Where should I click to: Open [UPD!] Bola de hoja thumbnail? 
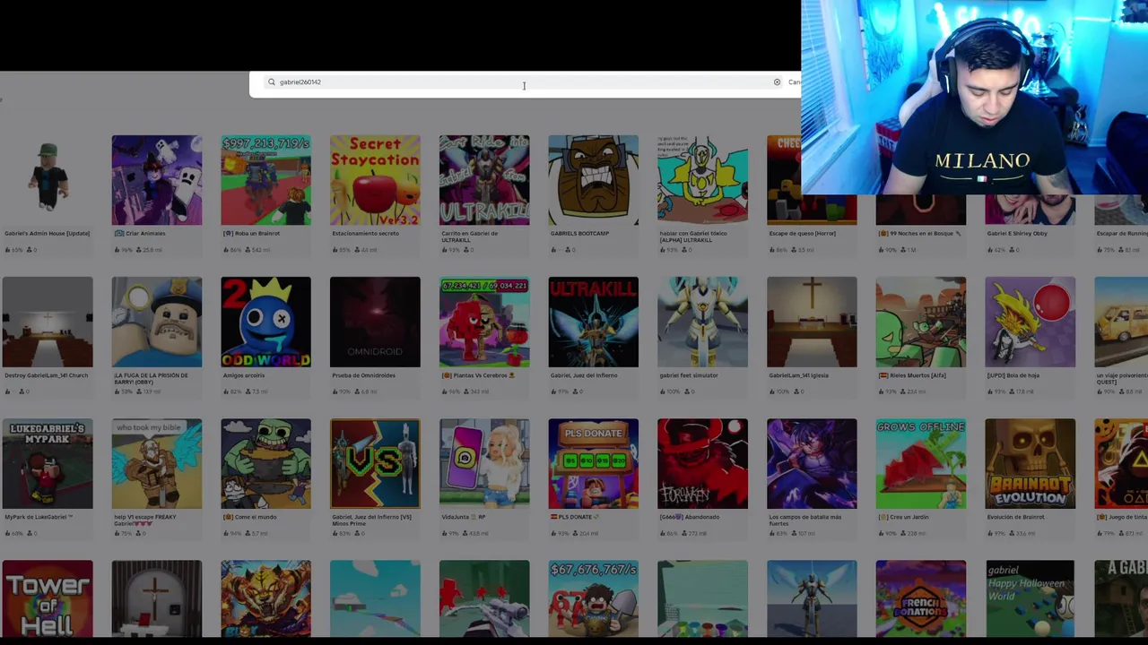[1031, 322]
